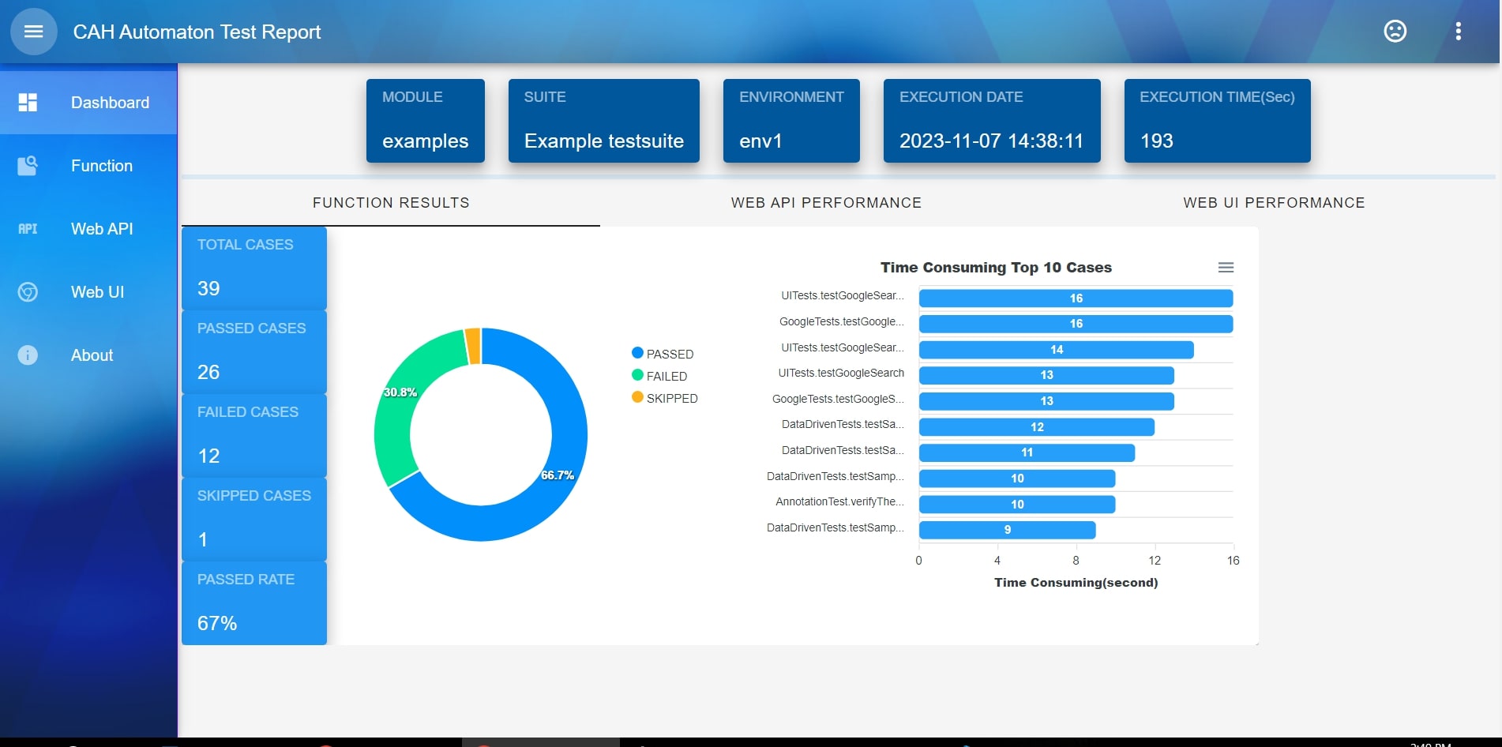Click the sad-face feedback icon in the header
The width and height of the screenshot is (1502, 747).
[x=1395, y=32]
